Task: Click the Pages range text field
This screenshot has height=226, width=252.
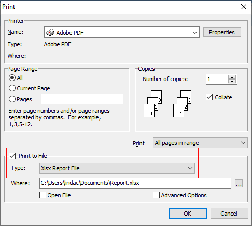Action: point(82,99)
